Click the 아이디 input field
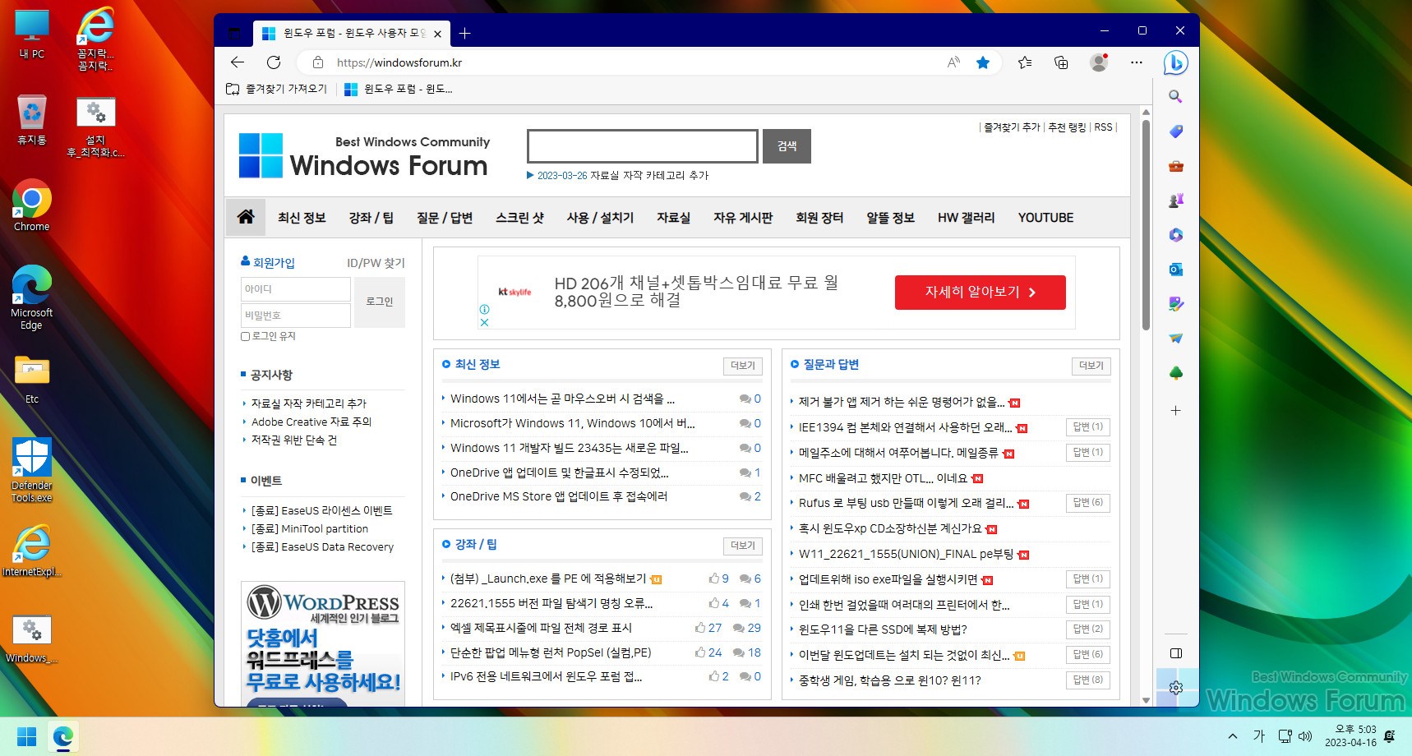The height and width of the screenshot is (756, 1412). click(x=296, y=289)
